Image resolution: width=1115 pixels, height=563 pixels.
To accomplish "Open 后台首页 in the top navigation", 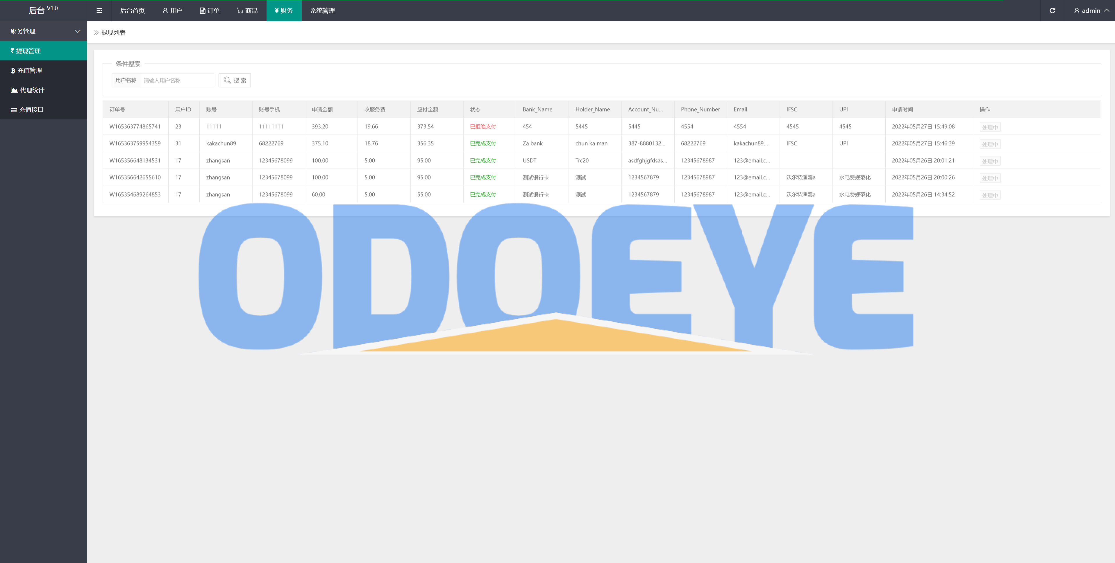I will coord(132,10).
